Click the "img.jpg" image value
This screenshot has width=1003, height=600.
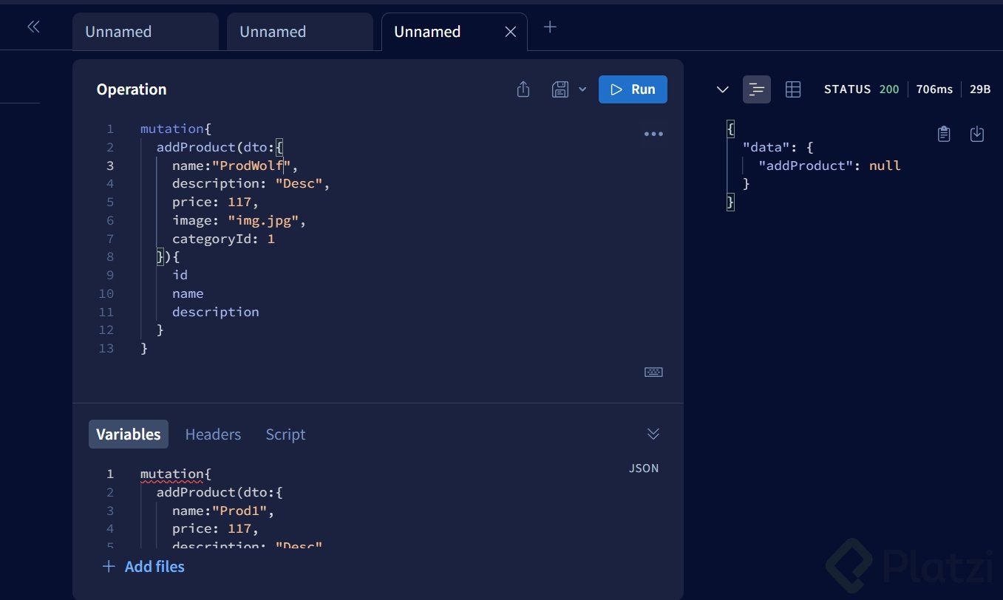click(x=263, y=220)
